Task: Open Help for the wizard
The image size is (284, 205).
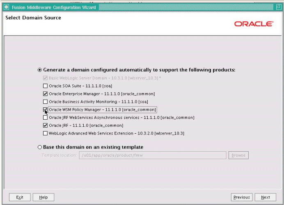Action: coord(44,197)
